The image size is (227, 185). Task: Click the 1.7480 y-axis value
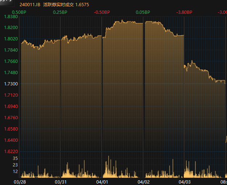click(x=11, y=73)
